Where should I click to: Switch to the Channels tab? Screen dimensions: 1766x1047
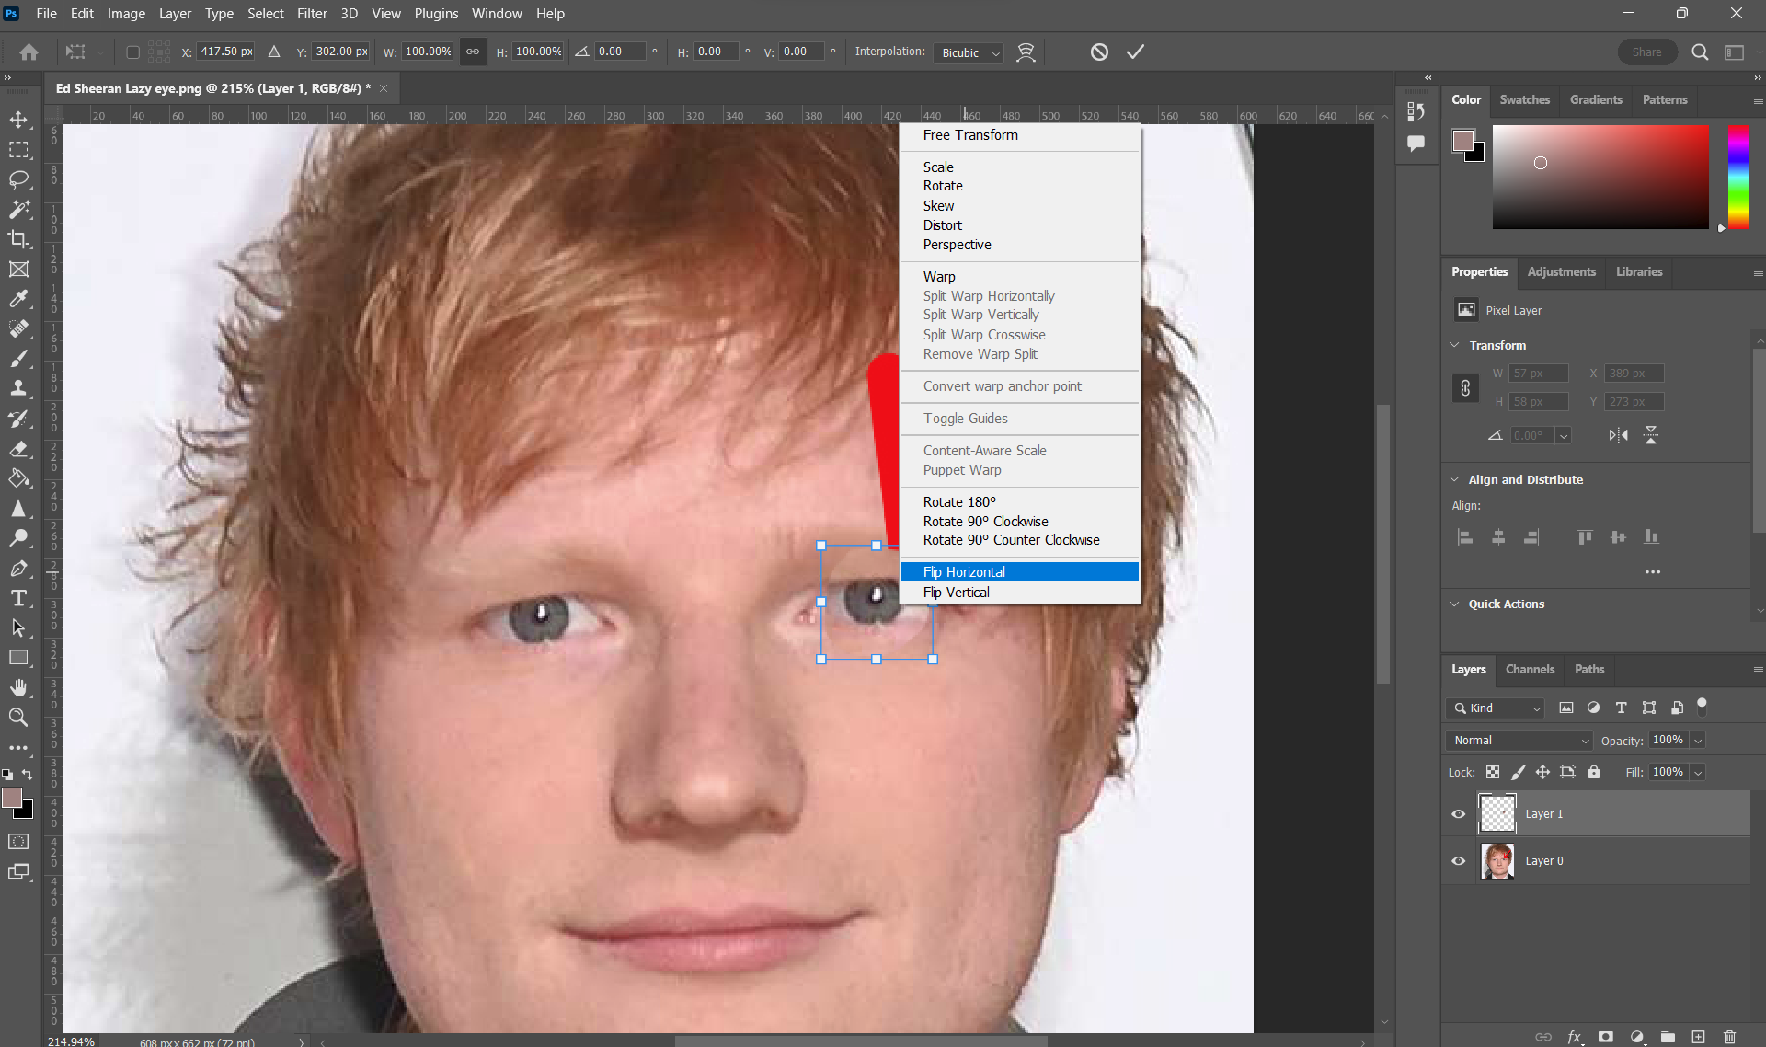tap(1530, 669)
